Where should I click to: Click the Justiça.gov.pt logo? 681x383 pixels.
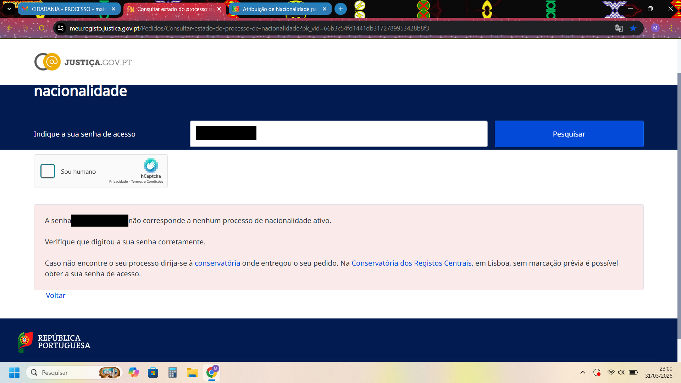tap(83, 62)
